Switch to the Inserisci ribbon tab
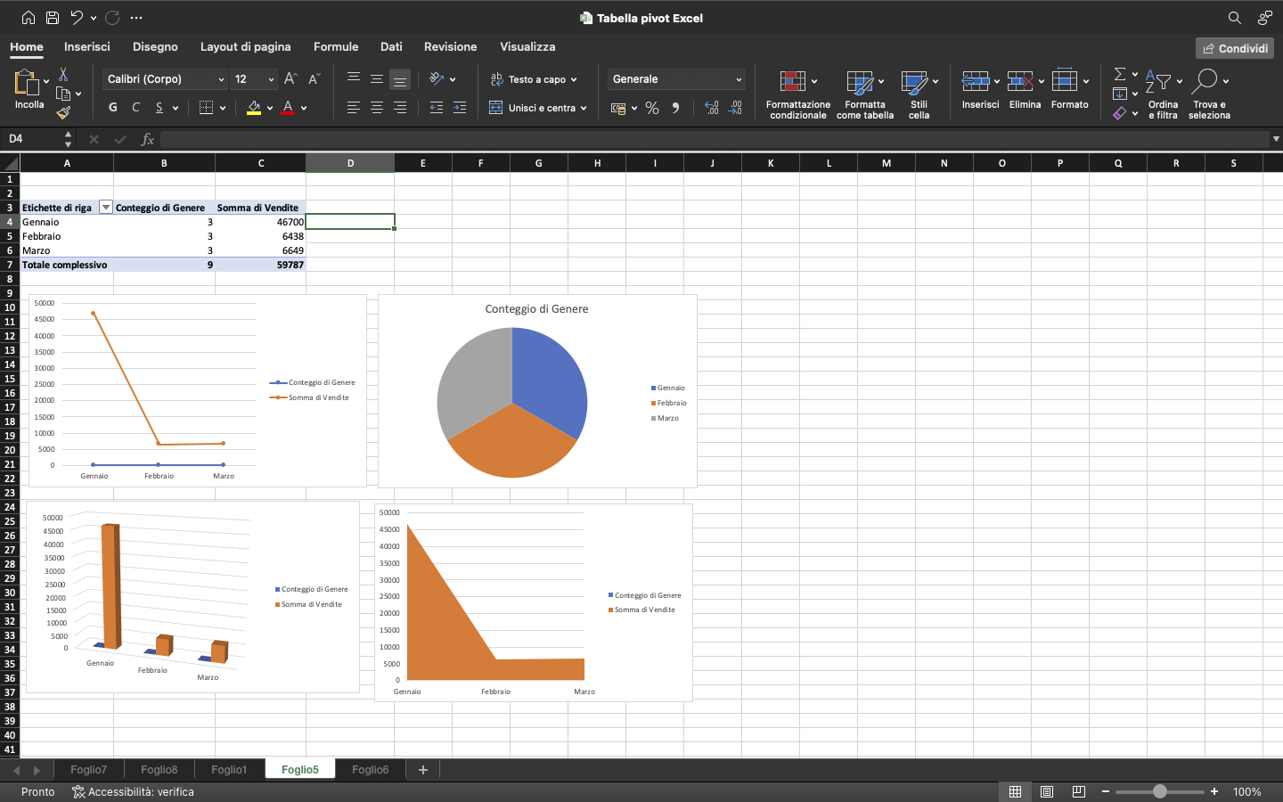Viewport: 1283px width, 802px height. point(86,46)
